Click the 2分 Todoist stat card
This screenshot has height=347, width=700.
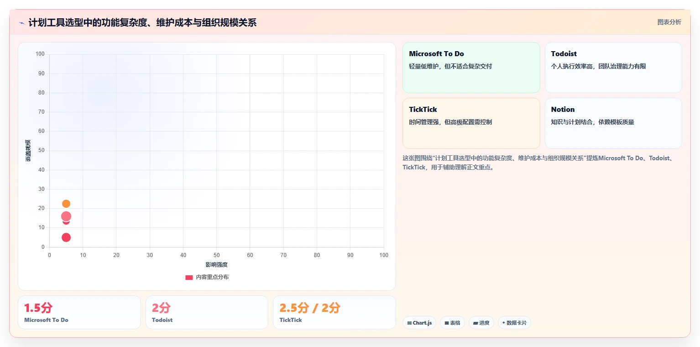point(207,312)
